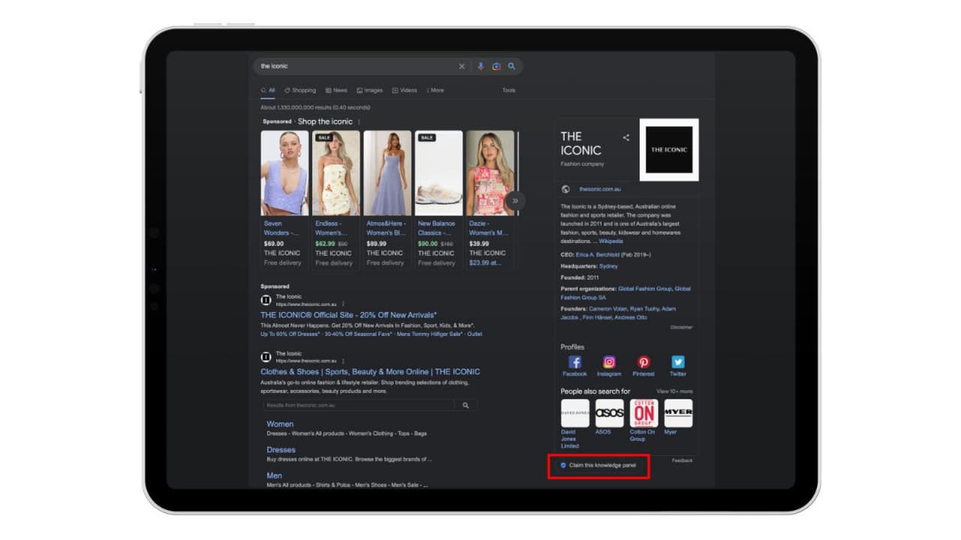
Task: Click the 'Results from theiconic.com.au' search field
Action: pyautogui.click(x=358, y=405)
